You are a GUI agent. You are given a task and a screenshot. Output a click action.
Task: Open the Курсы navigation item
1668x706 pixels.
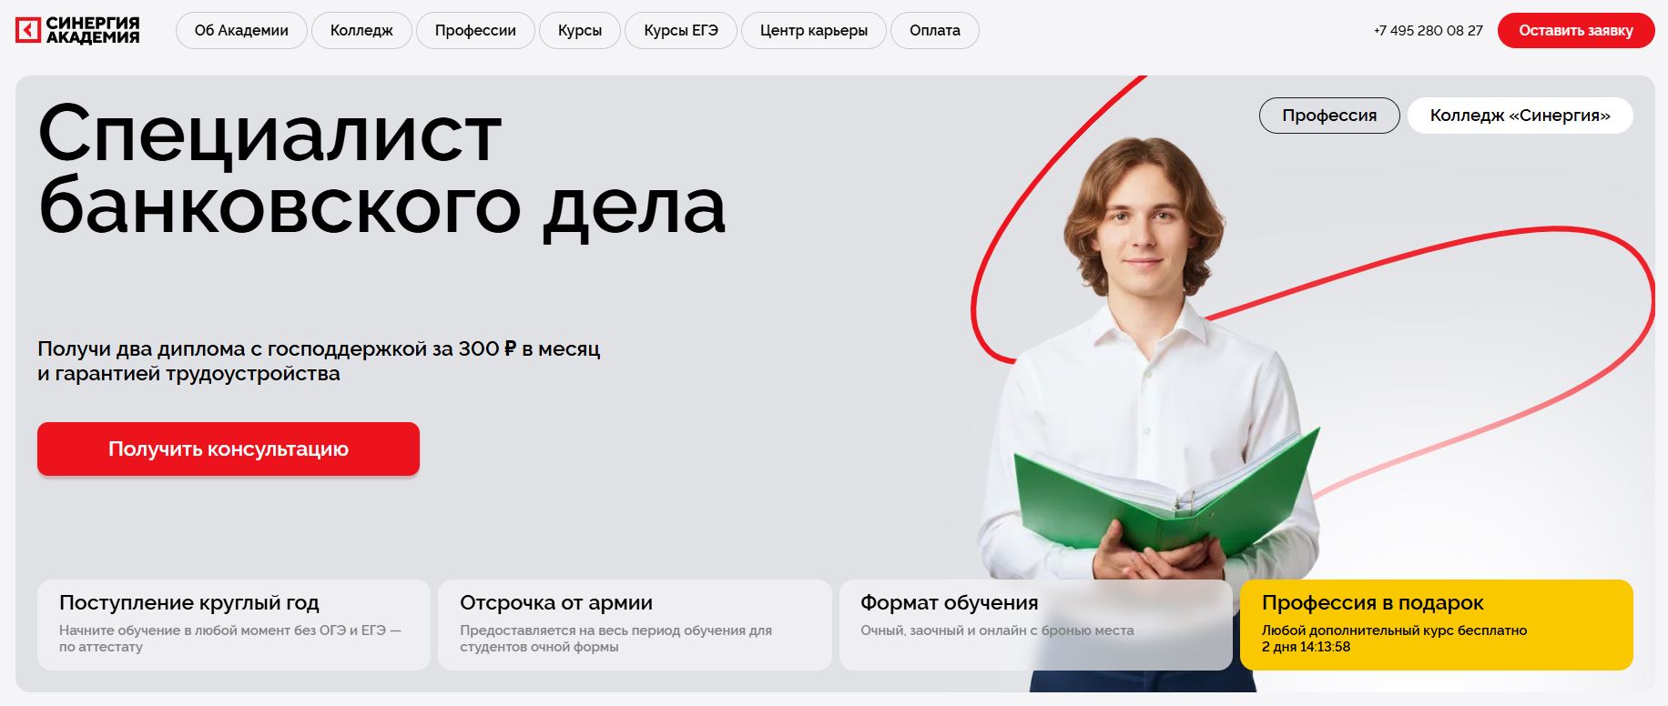click(x=580, y=30)
